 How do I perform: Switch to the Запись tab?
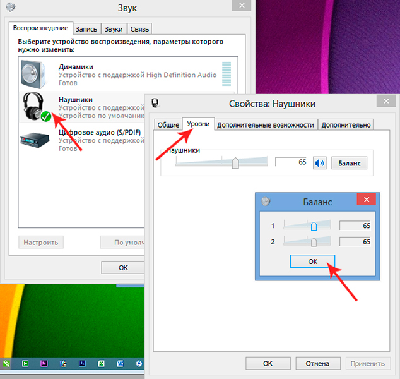[x=86, y=29]
